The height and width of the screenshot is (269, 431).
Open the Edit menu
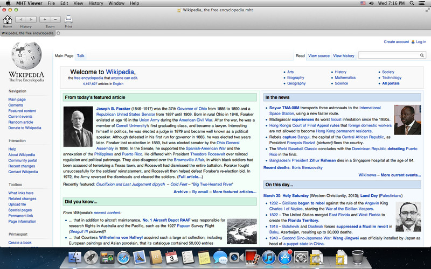coord(64,3)
